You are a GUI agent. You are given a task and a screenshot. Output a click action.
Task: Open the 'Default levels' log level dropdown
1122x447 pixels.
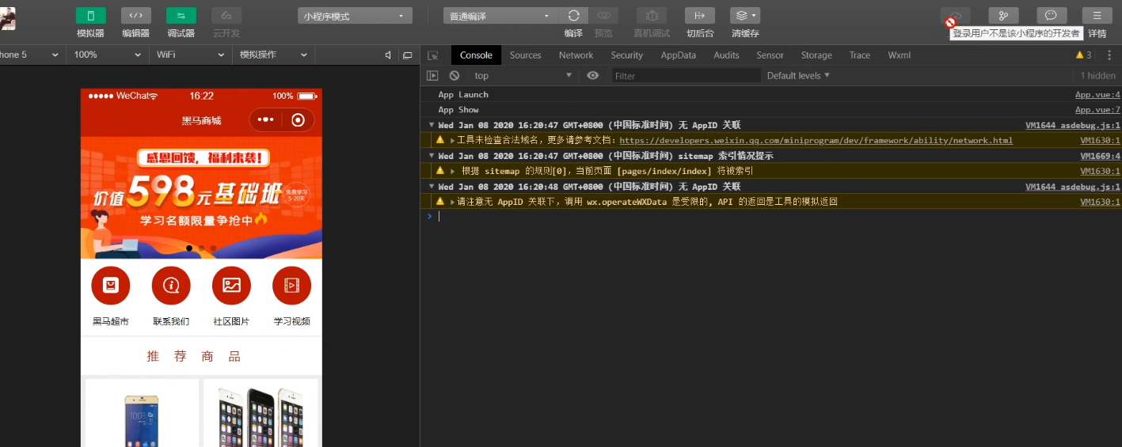click(798, 76)
